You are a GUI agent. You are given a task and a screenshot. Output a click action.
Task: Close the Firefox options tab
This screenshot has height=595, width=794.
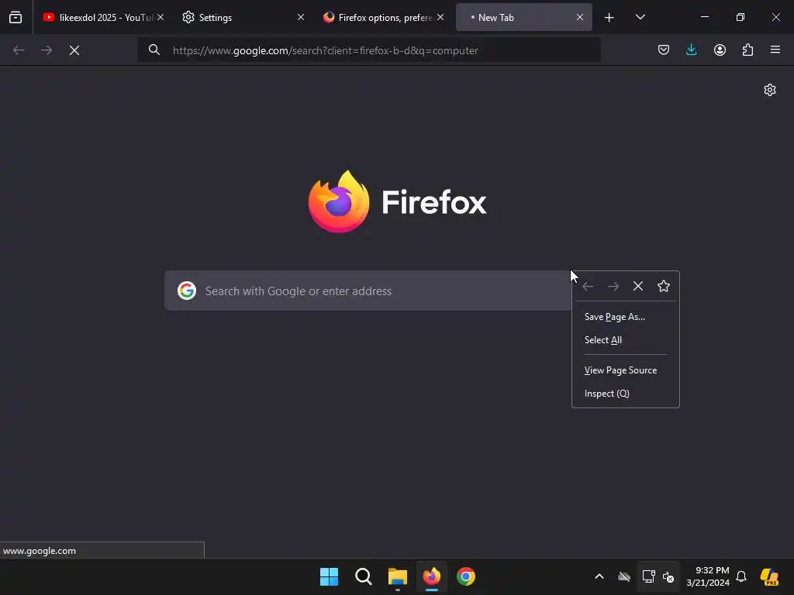click(x=440, y=17)
